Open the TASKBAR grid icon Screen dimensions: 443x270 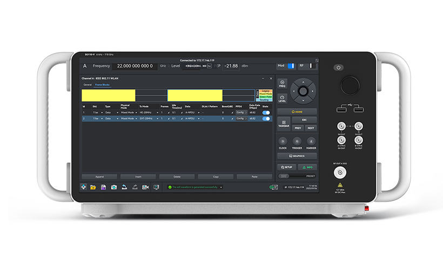click(283, 124)
